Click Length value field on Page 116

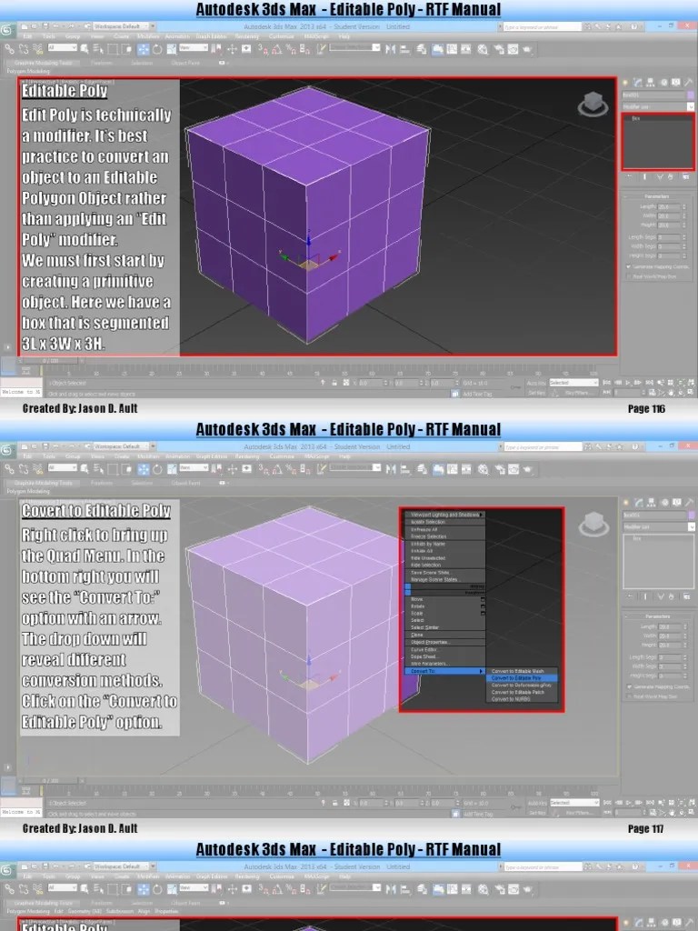[668, 206]
